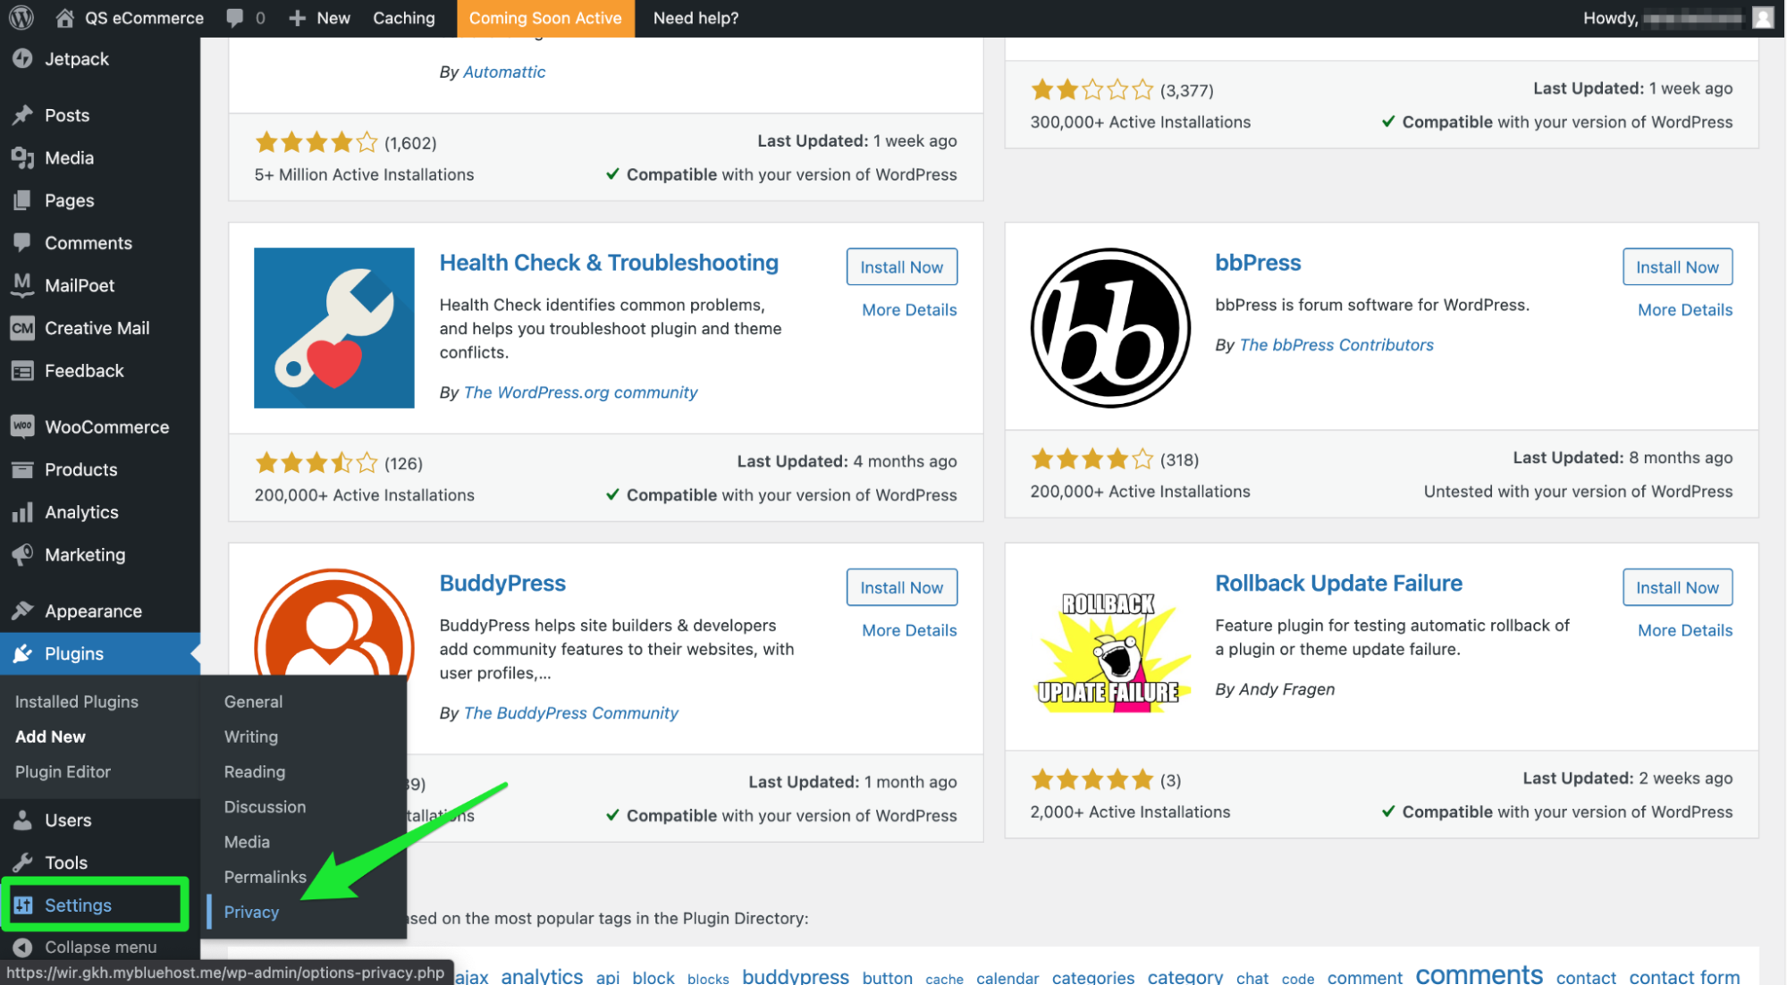View More Details for Health Check & Troubleshooting

point(908,309)
